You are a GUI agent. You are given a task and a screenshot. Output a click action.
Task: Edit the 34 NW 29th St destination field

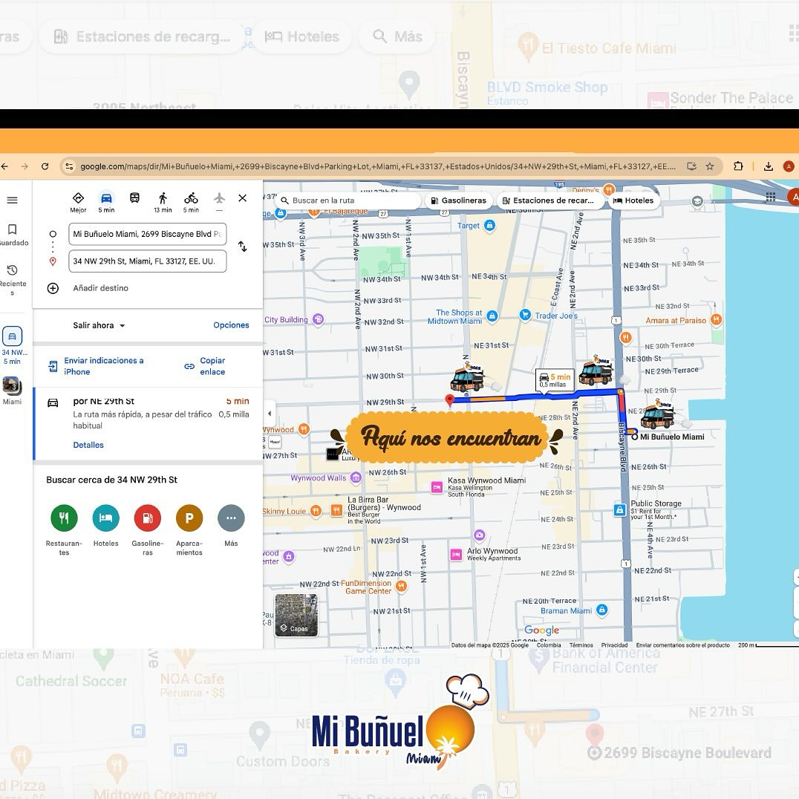pyautogui.click(x=147, y=261)
